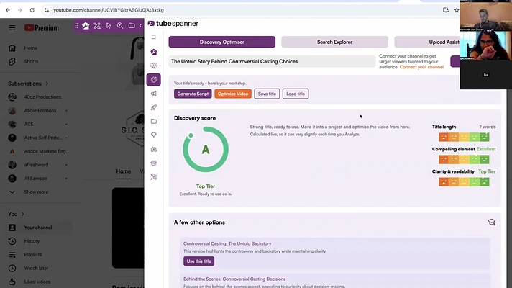Click the Compelling element rating face scale
Image resolution: width=512 pixels, height=288 pixels.
464,160
